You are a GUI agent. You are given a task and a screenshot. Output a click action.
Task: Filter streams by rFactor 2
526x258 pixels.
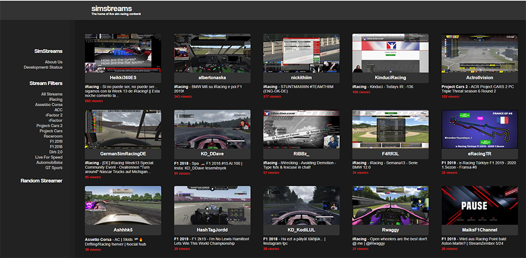click(54, 115)
